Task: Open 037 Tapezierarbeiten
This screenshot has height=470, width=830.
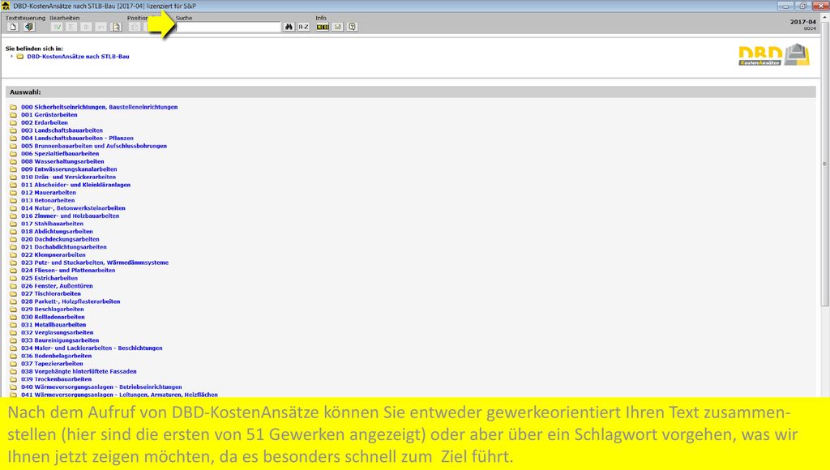Action: click(x=52, y=364)
